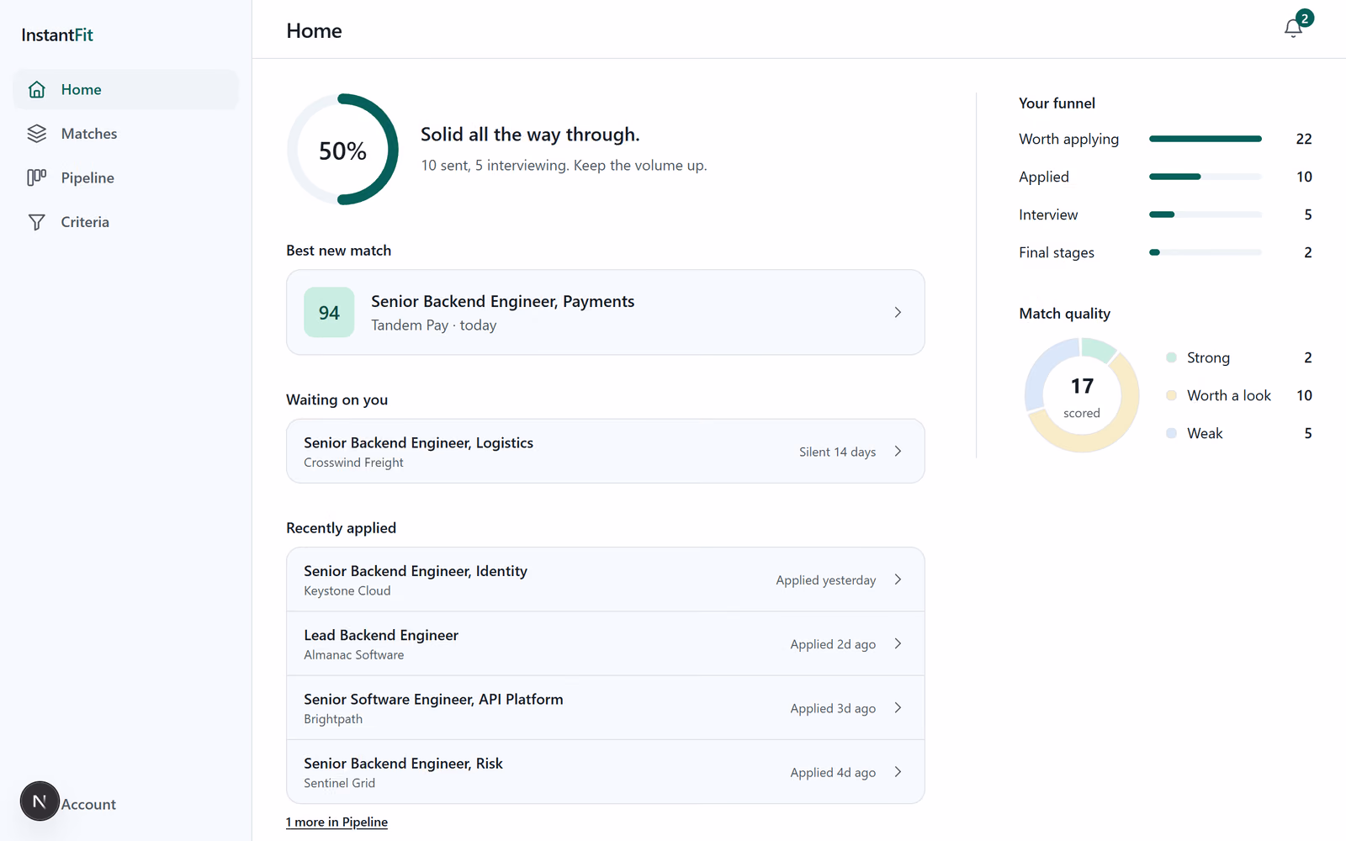Expand chevron on Tandem Pay match card

tap(898, 312)
